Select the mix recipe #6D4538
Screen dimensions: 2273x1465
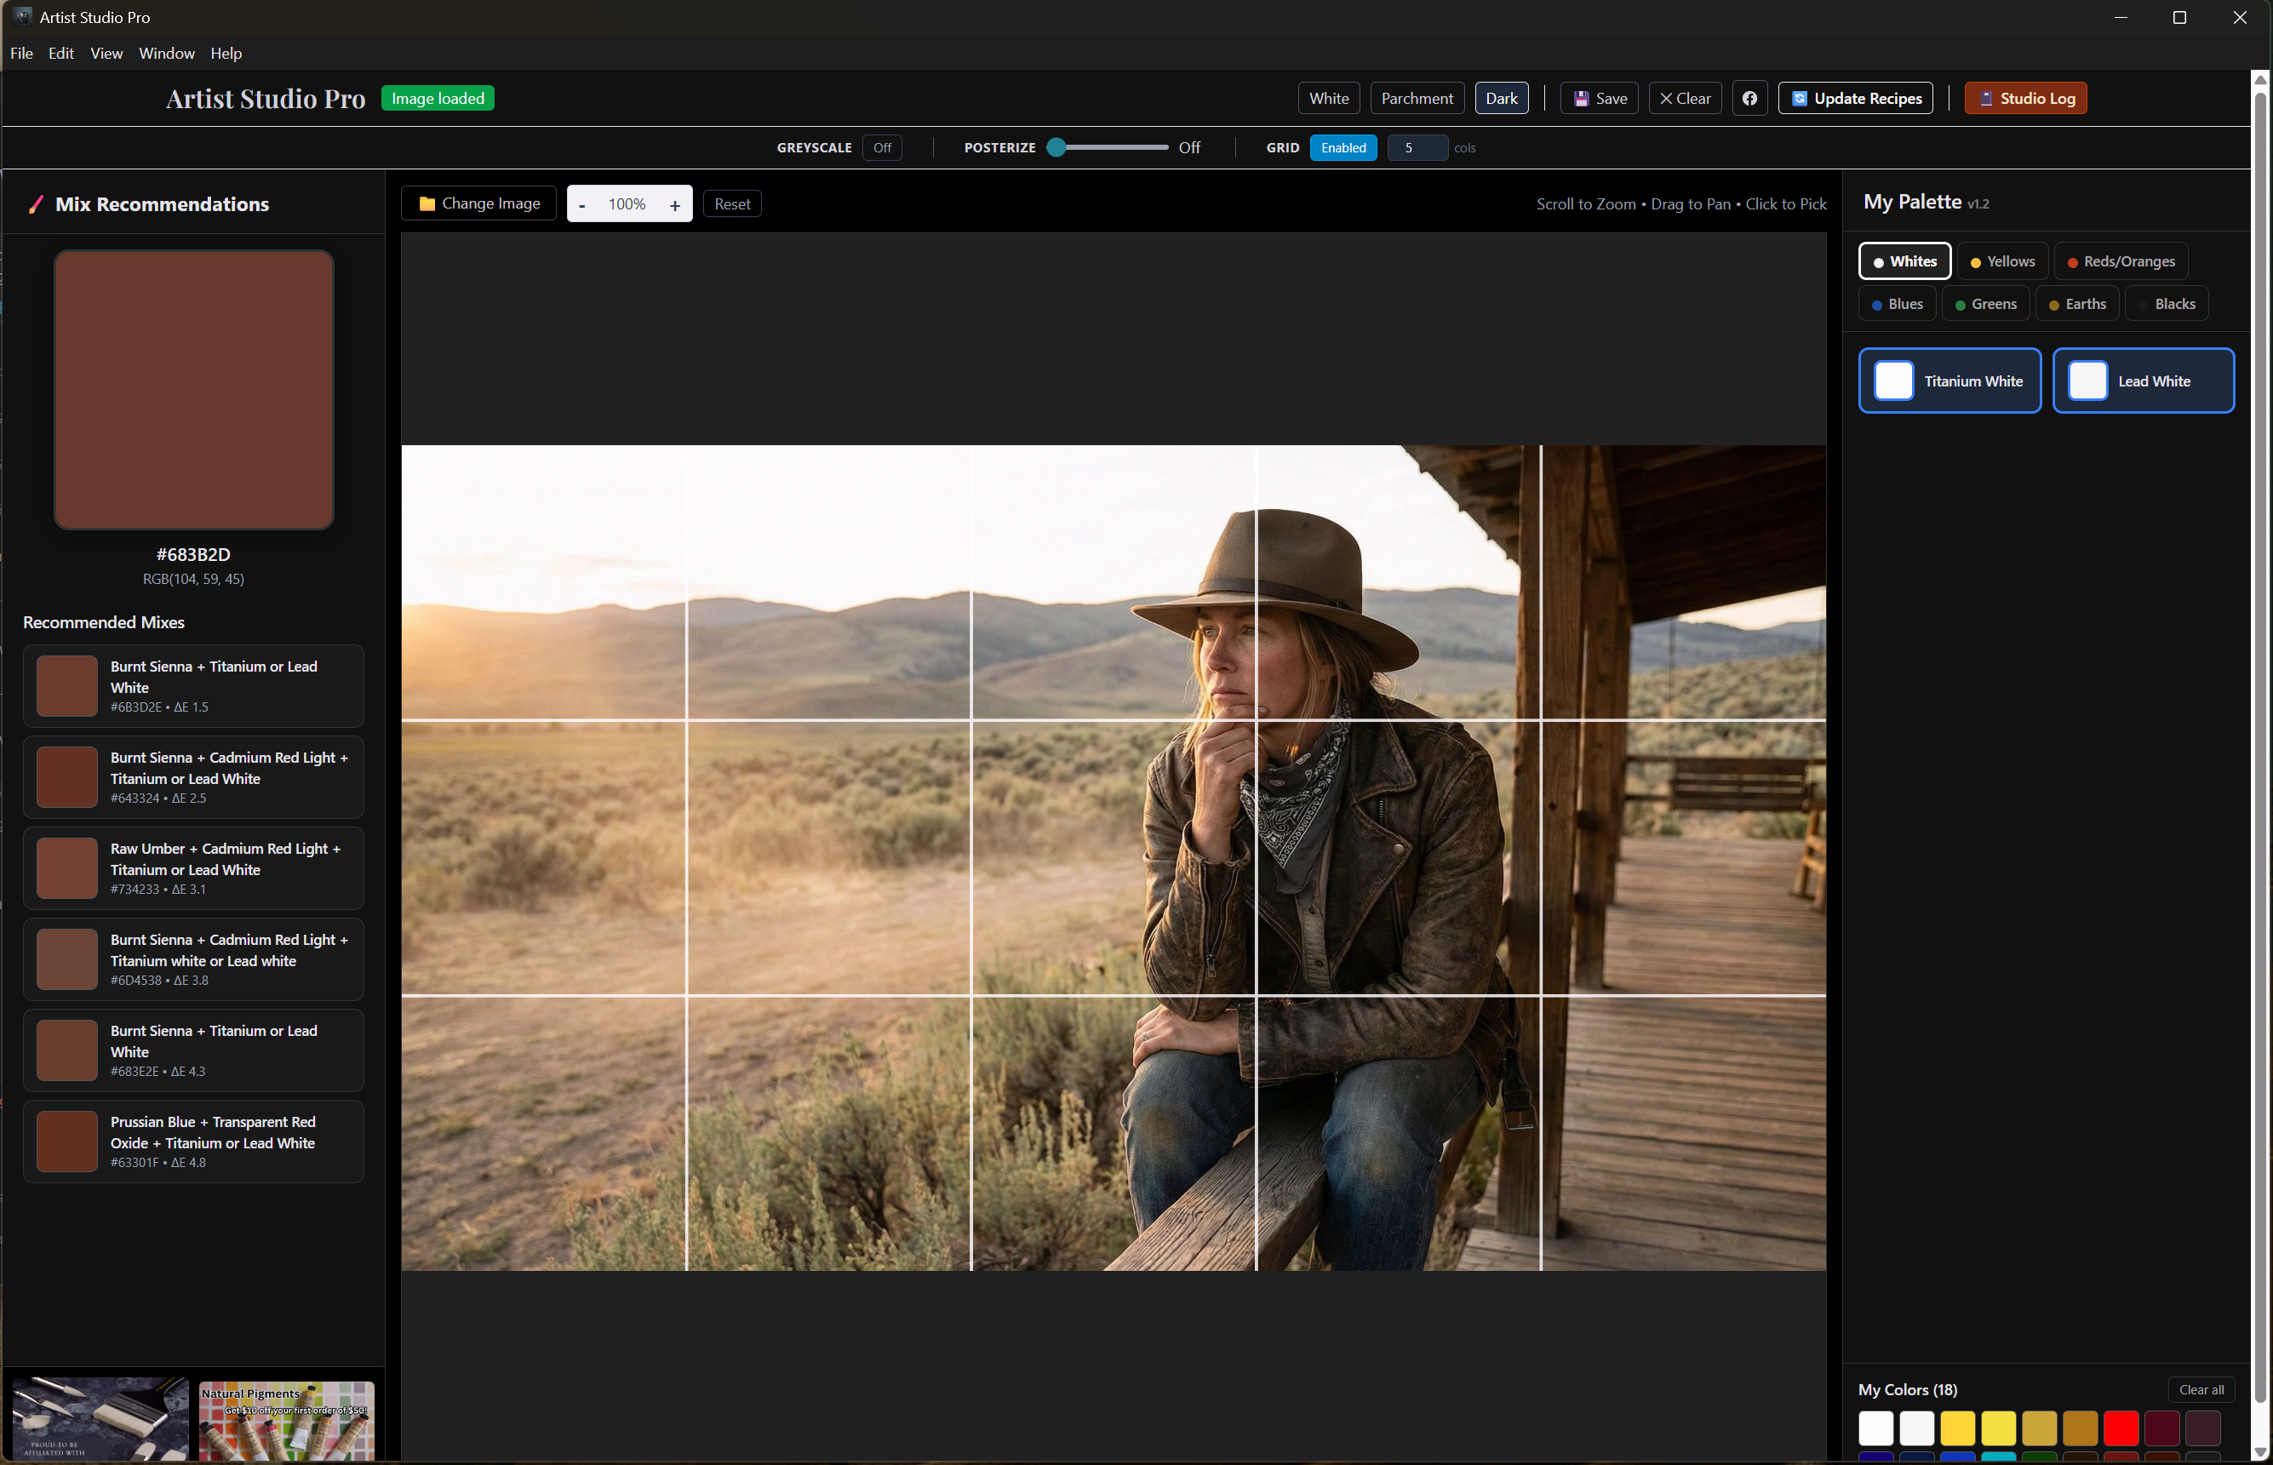pos(193,959)
